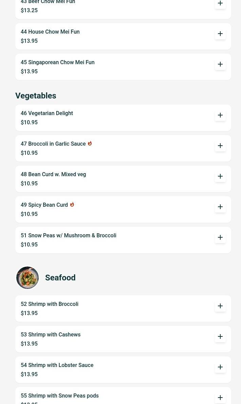Open the 46 Vegetarian Delight item title

pyautogui.click(x=47, y=113)
